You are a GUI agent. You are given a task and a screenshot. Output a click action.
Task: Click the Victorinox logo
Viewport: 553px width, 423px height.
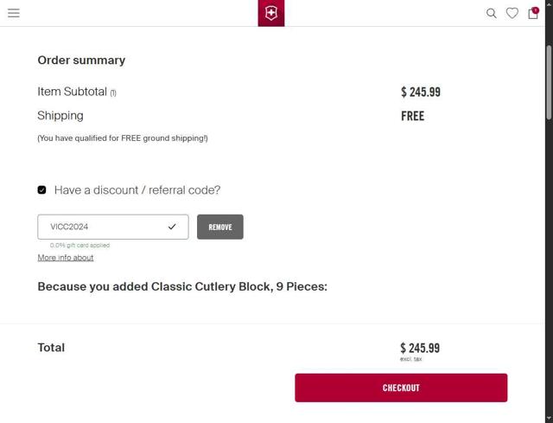pos(270,13)
